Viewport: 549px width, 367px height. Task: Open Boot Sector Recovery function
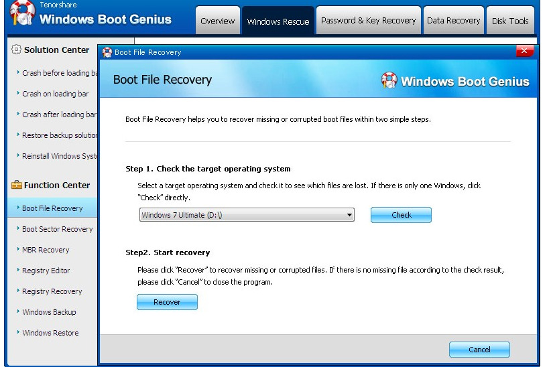(x=58, y=229)
